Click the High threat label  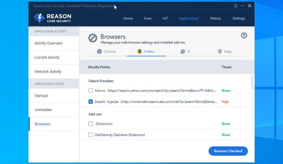225,102
